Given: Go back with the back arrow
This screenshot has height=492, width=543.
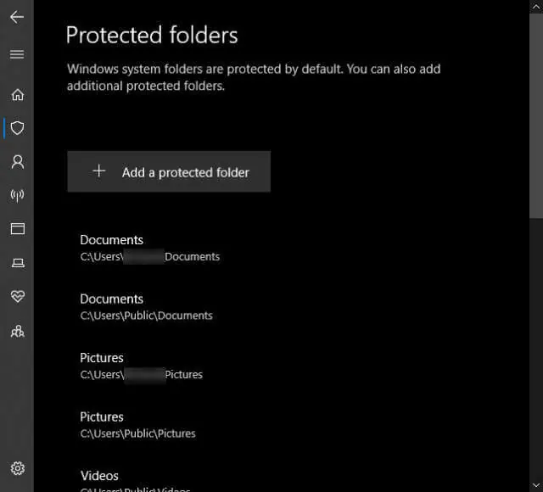Looking at the screenshot, I should [17, 17].
